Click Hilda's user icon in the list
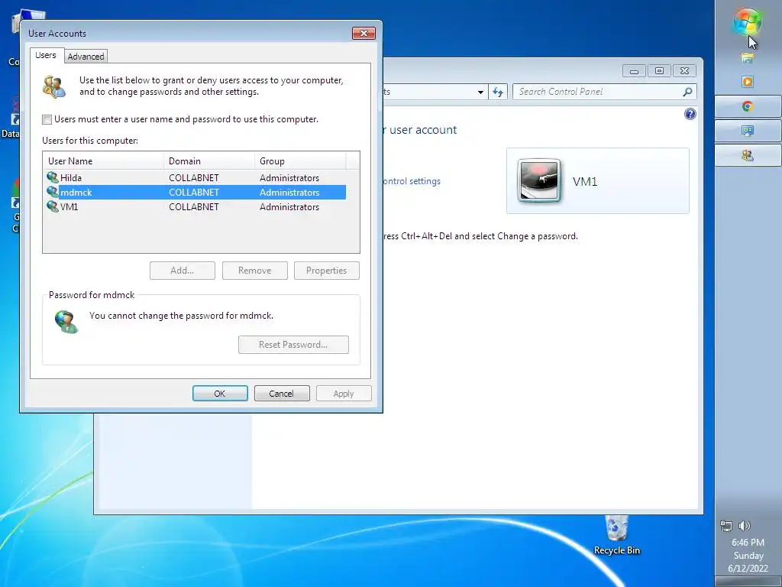The image size is (782, 587). (53, 177)
